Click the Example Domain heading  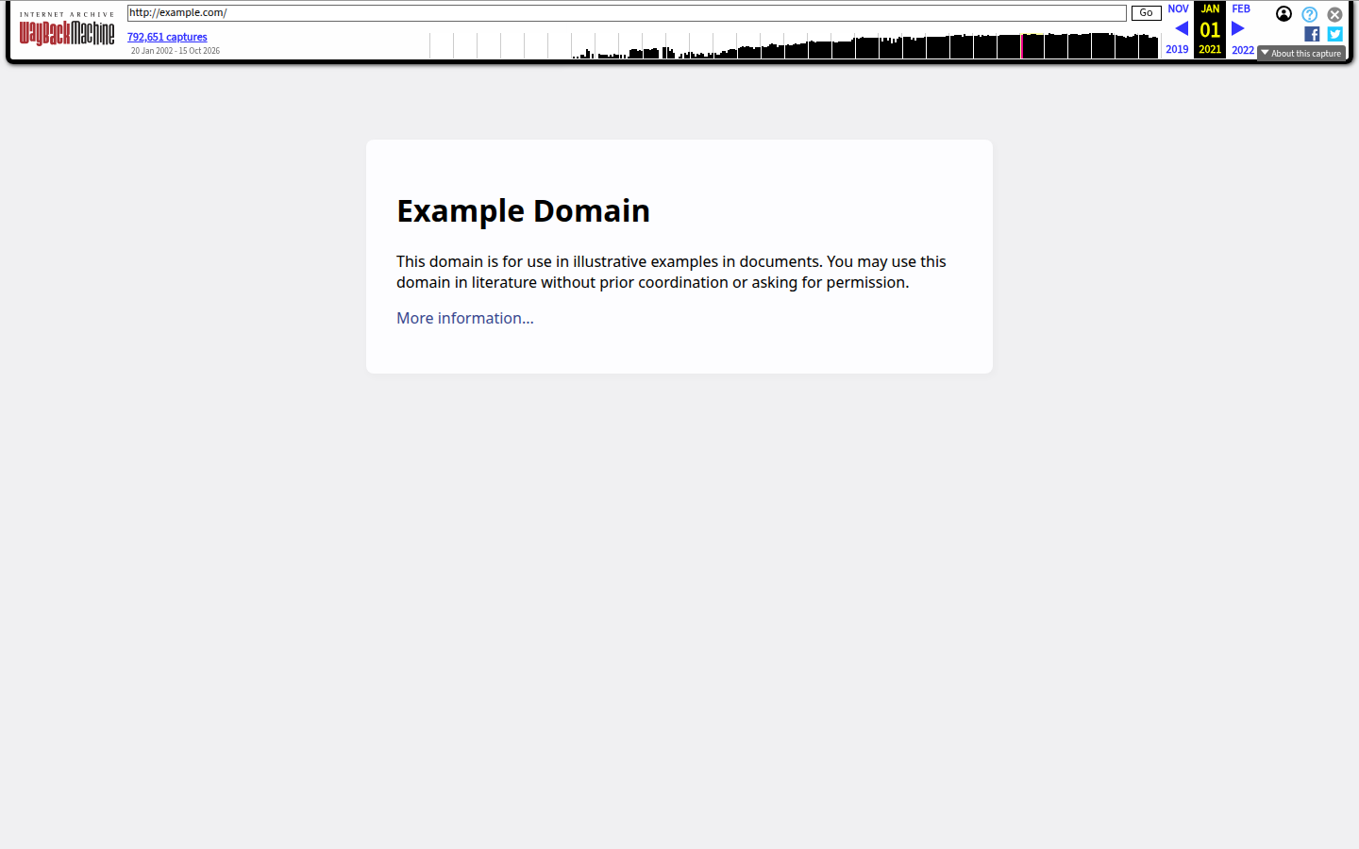tap(523, 210)
